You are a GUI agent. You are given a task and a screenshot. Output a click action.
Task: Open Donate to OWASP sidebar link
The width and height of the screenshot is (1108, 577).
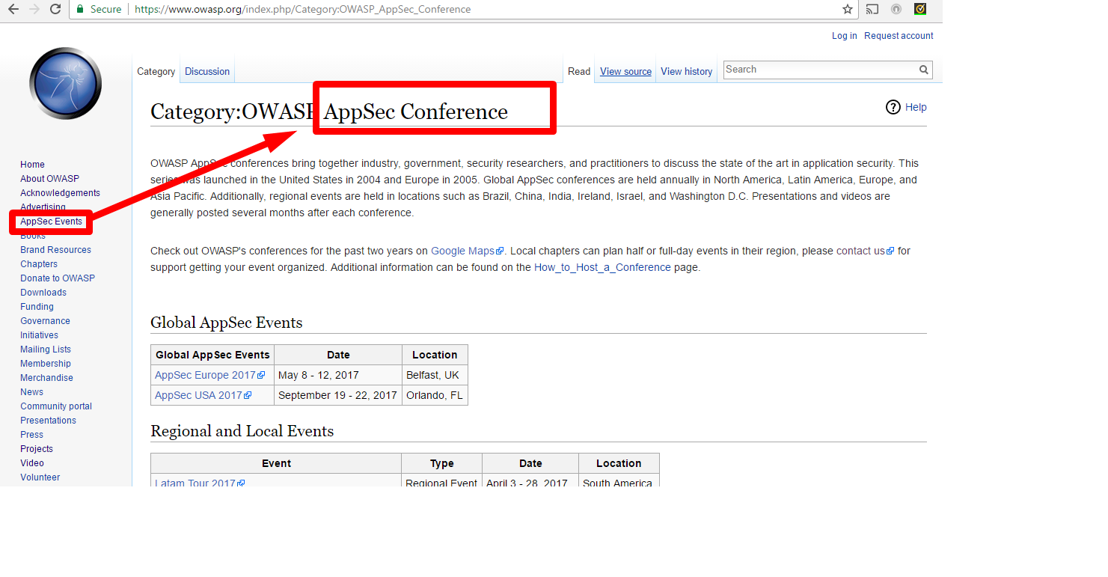click(x=58, y=278)
